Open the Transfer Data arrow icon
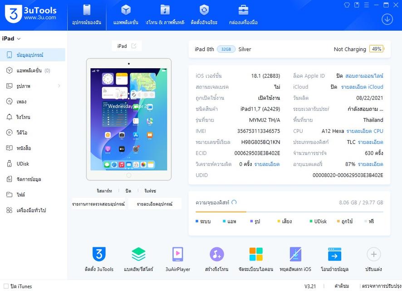The height and width of the screenshot is (291, 402). click(x=334, y=254)
